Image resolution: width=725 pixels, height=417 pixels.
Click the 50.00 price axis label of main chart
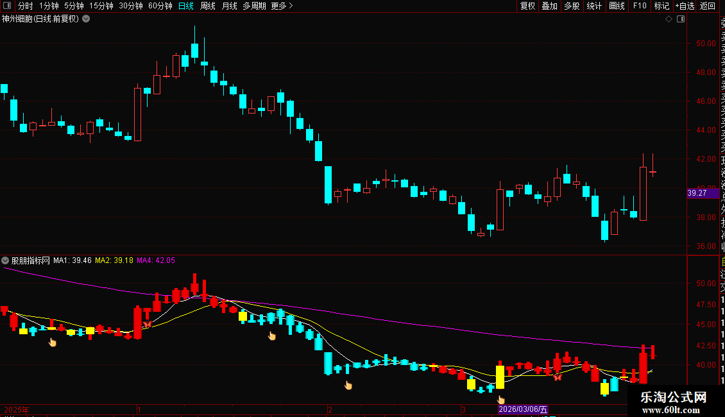(706, 44)
